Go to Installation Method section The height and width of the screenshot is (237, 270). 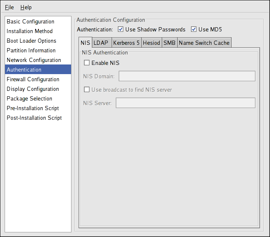30,31
